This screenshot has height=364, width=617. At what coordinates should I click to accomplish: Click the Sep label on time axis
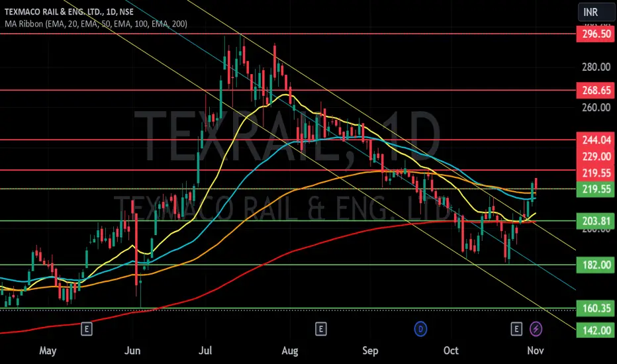tap(370, 350)
